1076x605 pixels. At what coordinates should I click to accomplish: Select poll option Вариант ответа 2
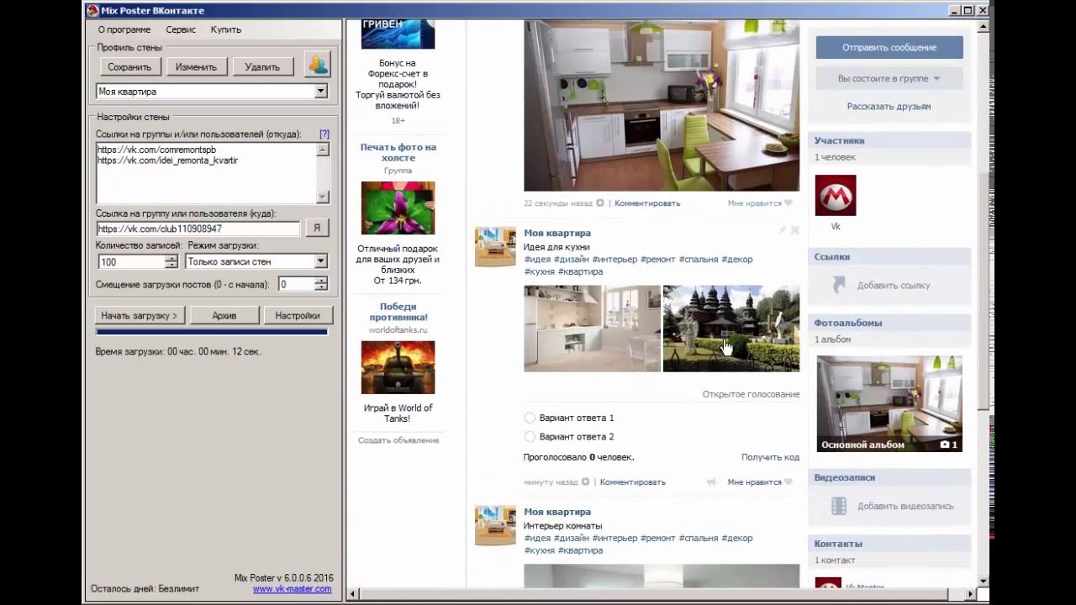click(530, 437)
